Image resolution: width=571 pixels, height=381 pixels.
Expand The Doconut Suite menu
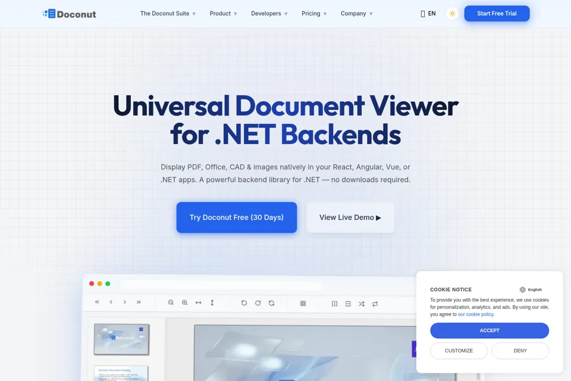(x=168, y=14)
